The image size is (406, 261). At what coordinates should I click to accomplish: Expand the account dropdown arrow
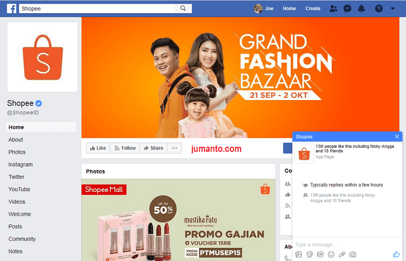click(392, 9)
